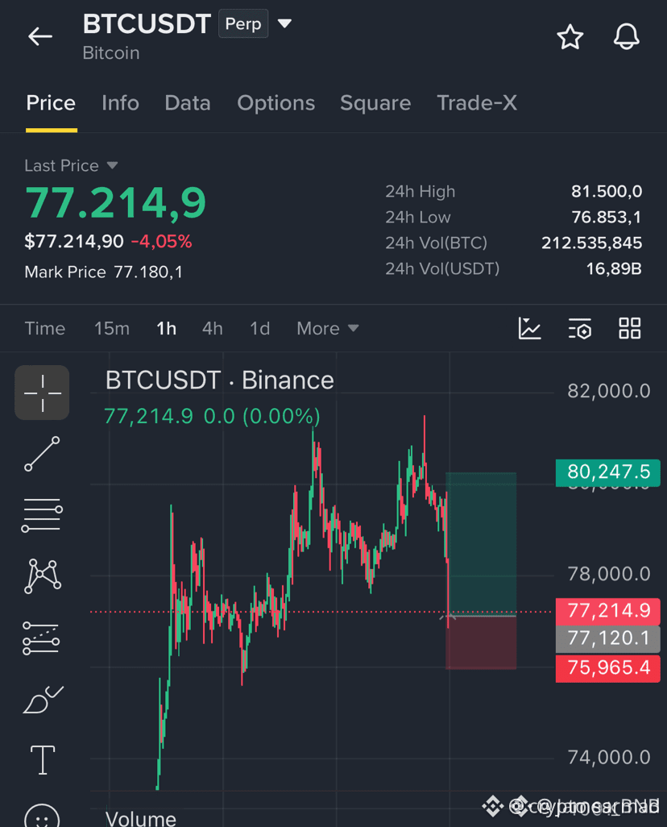Open the Options tab
The width and height of the screenshot is (667, 827).
[x=275, y=103]
